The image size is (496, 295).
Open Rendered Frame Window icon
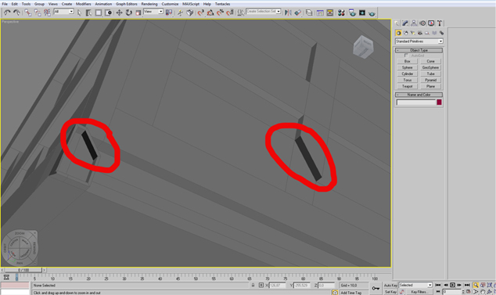[362, 13]
